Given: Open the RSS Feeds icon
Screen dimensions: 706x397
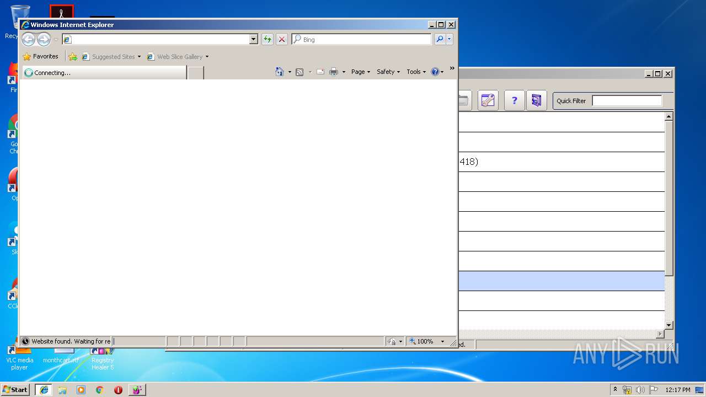Looking at the screenshot, I should tap(299, 72).
